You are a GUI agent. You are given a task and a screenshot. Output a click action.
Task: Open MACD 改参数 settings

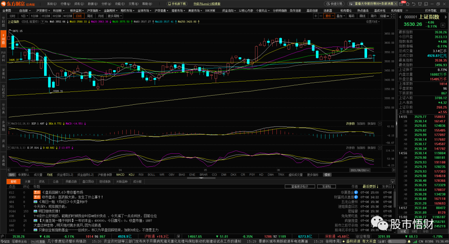[350, 124]
